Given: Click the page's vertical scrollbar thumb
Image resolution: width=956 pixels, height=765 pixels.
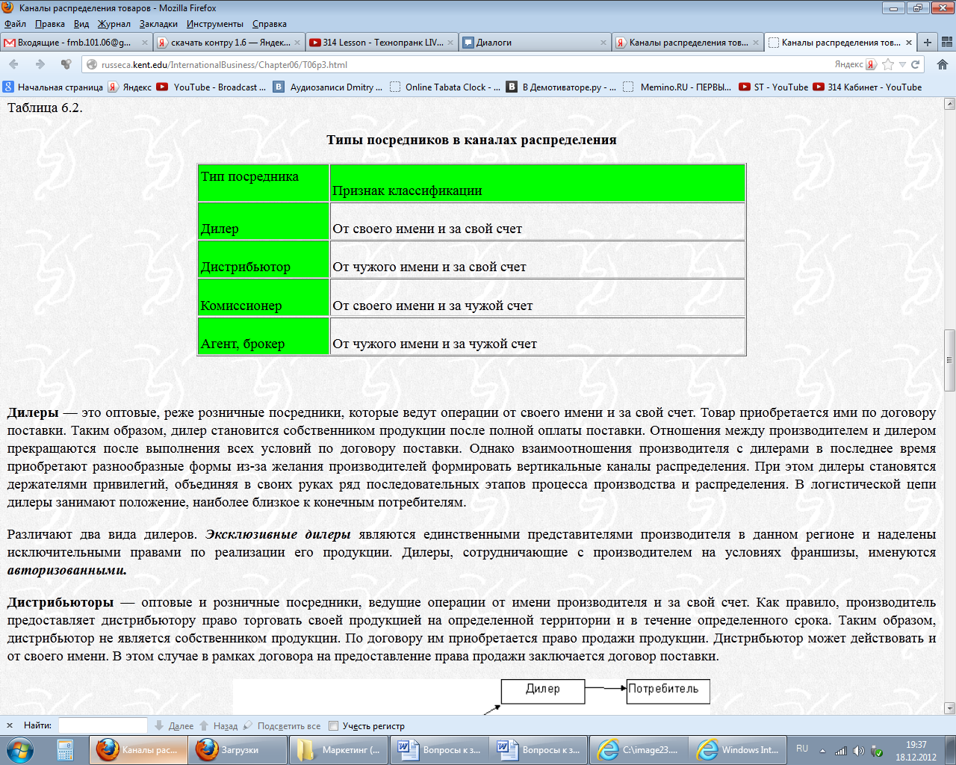Looking at the screenshot, I should [949, 360].
